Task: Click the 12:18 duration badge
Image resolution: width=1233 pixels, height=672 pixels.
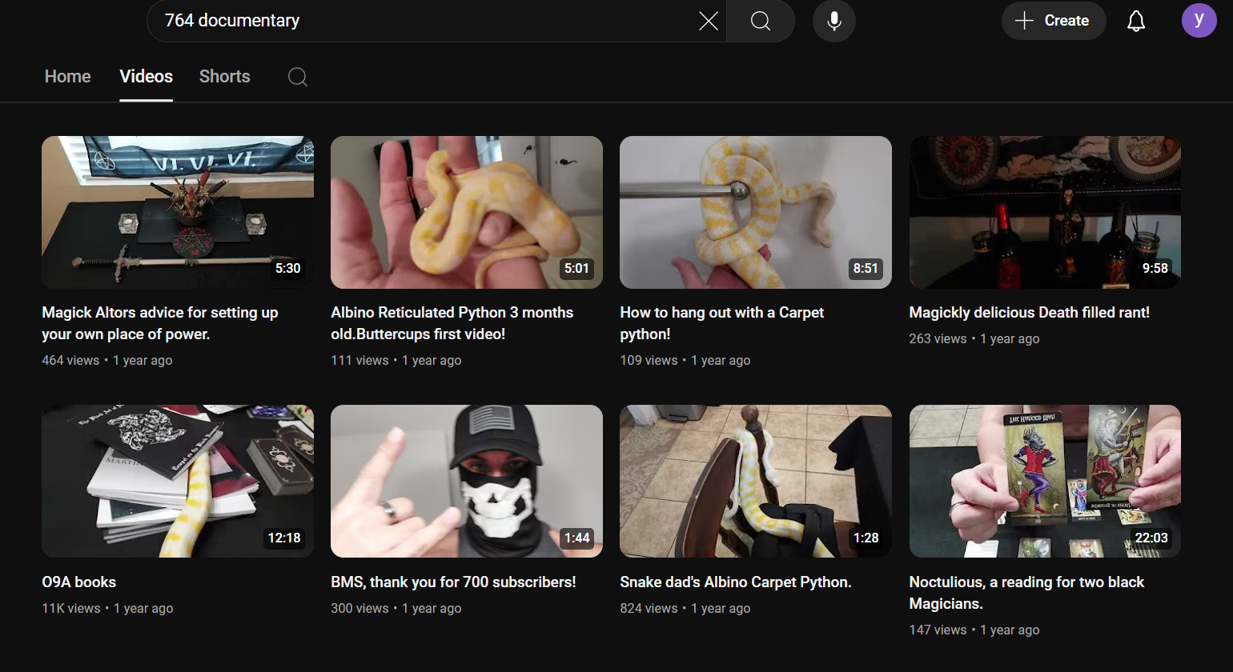Action: pos(284,538)
